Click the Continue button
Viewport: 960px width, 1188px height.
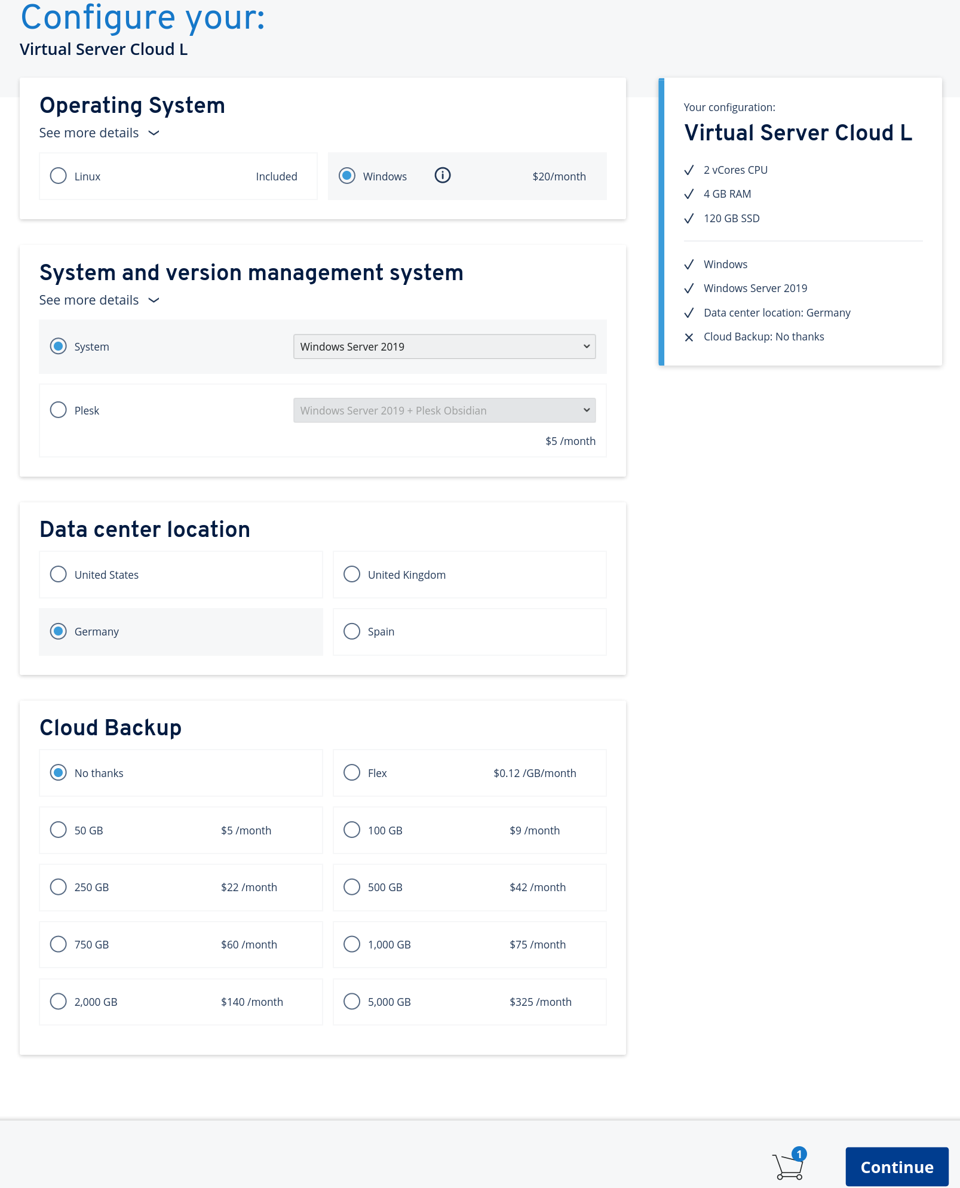pos(897,1166)
